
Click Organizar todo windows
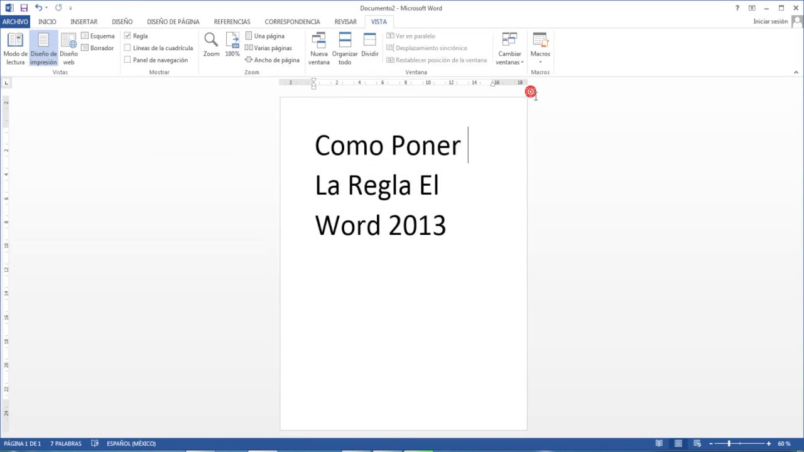tap(345, 49)
